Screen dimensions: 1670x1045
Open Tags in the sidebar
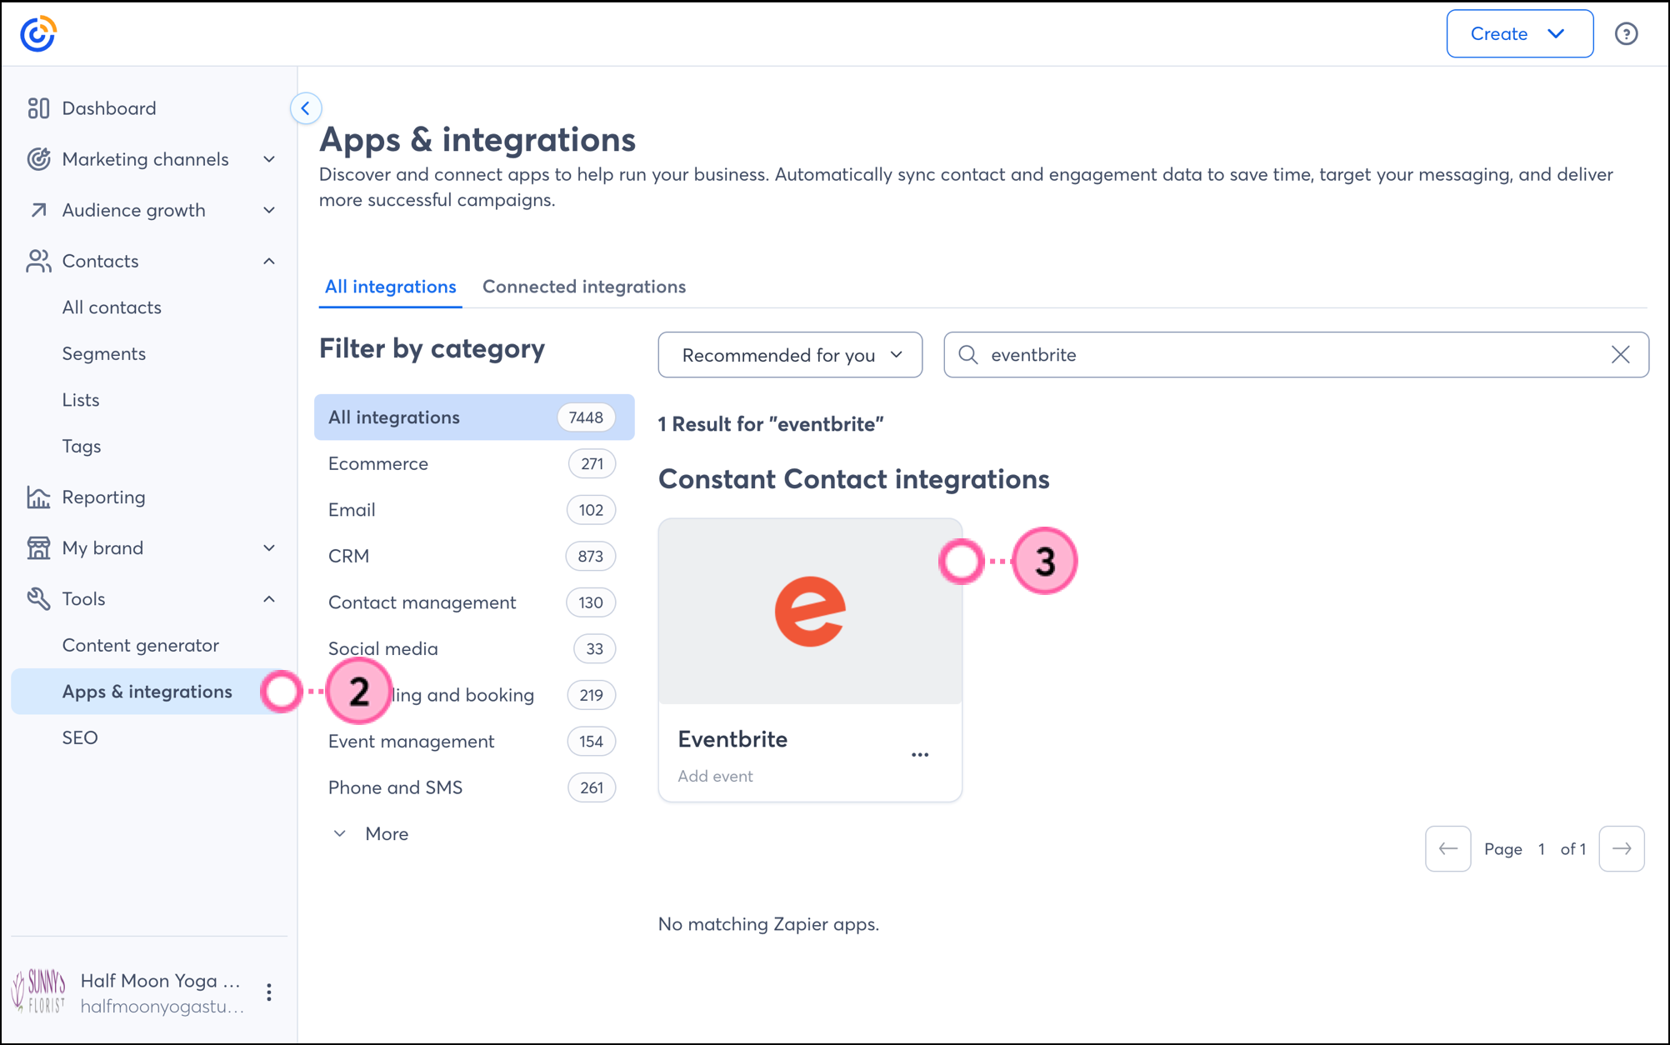82,446
